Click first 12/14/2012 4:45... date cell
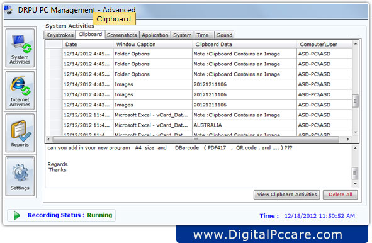This screenshot has width=372, height=243. point(87,54)
